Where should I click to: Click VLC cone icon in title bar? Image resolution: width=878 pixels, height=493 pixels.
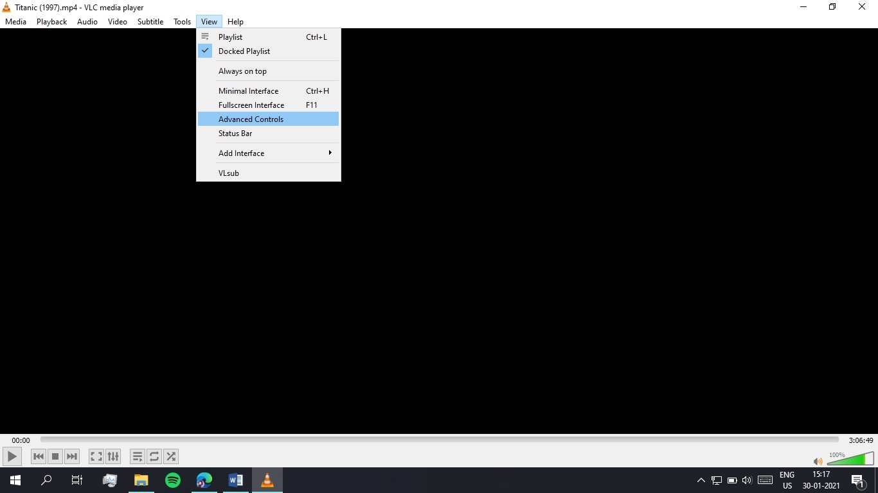6,7
